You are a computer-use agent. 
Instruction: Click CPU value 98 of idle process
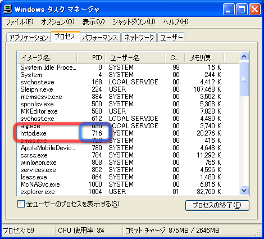click(x=176, y=67)
